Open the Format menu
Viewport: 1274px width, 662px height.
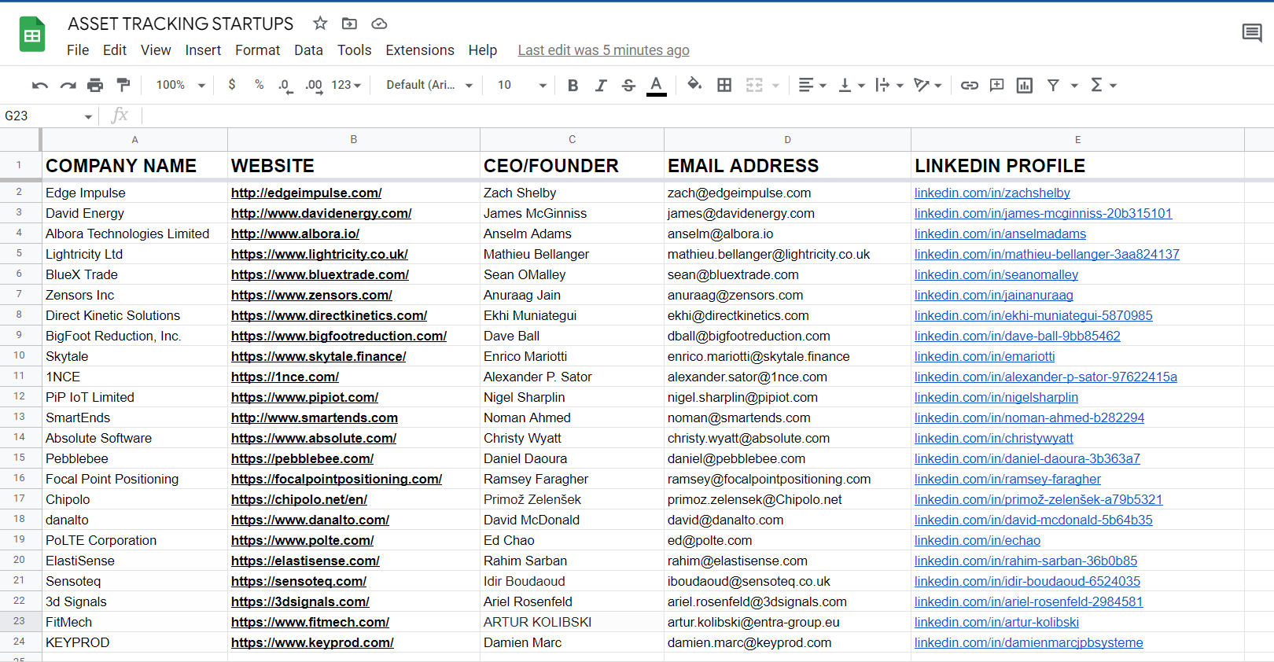pyautogui.click(x=257, y=50)
